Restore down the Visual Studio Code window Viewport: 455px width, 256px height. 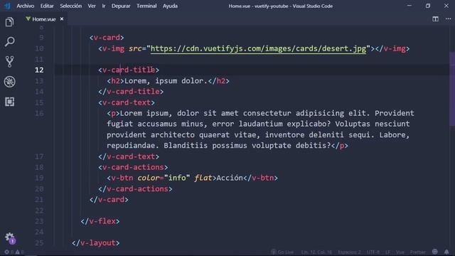pyautogui.click(x=428, y=6)
